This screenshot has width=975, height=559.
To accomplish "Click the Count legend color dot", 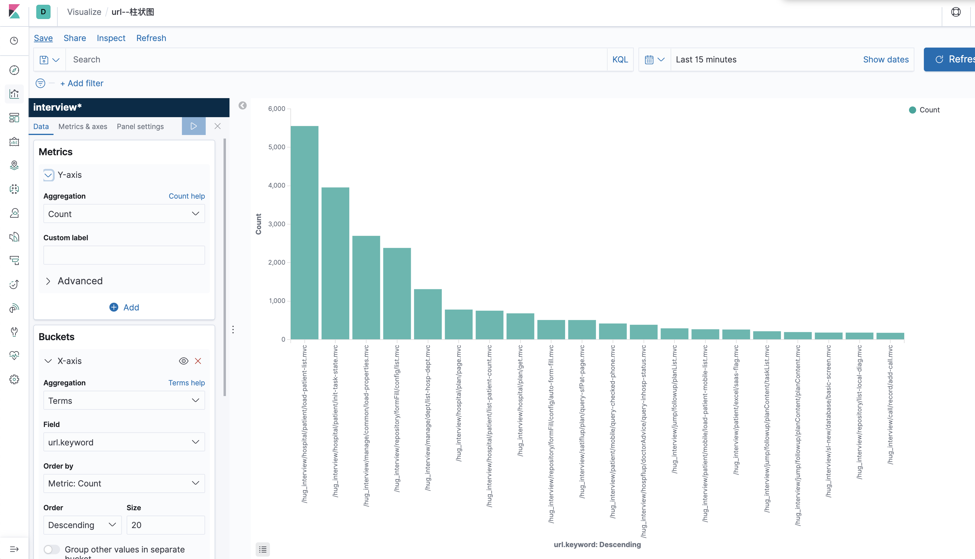I will point(913,110).
